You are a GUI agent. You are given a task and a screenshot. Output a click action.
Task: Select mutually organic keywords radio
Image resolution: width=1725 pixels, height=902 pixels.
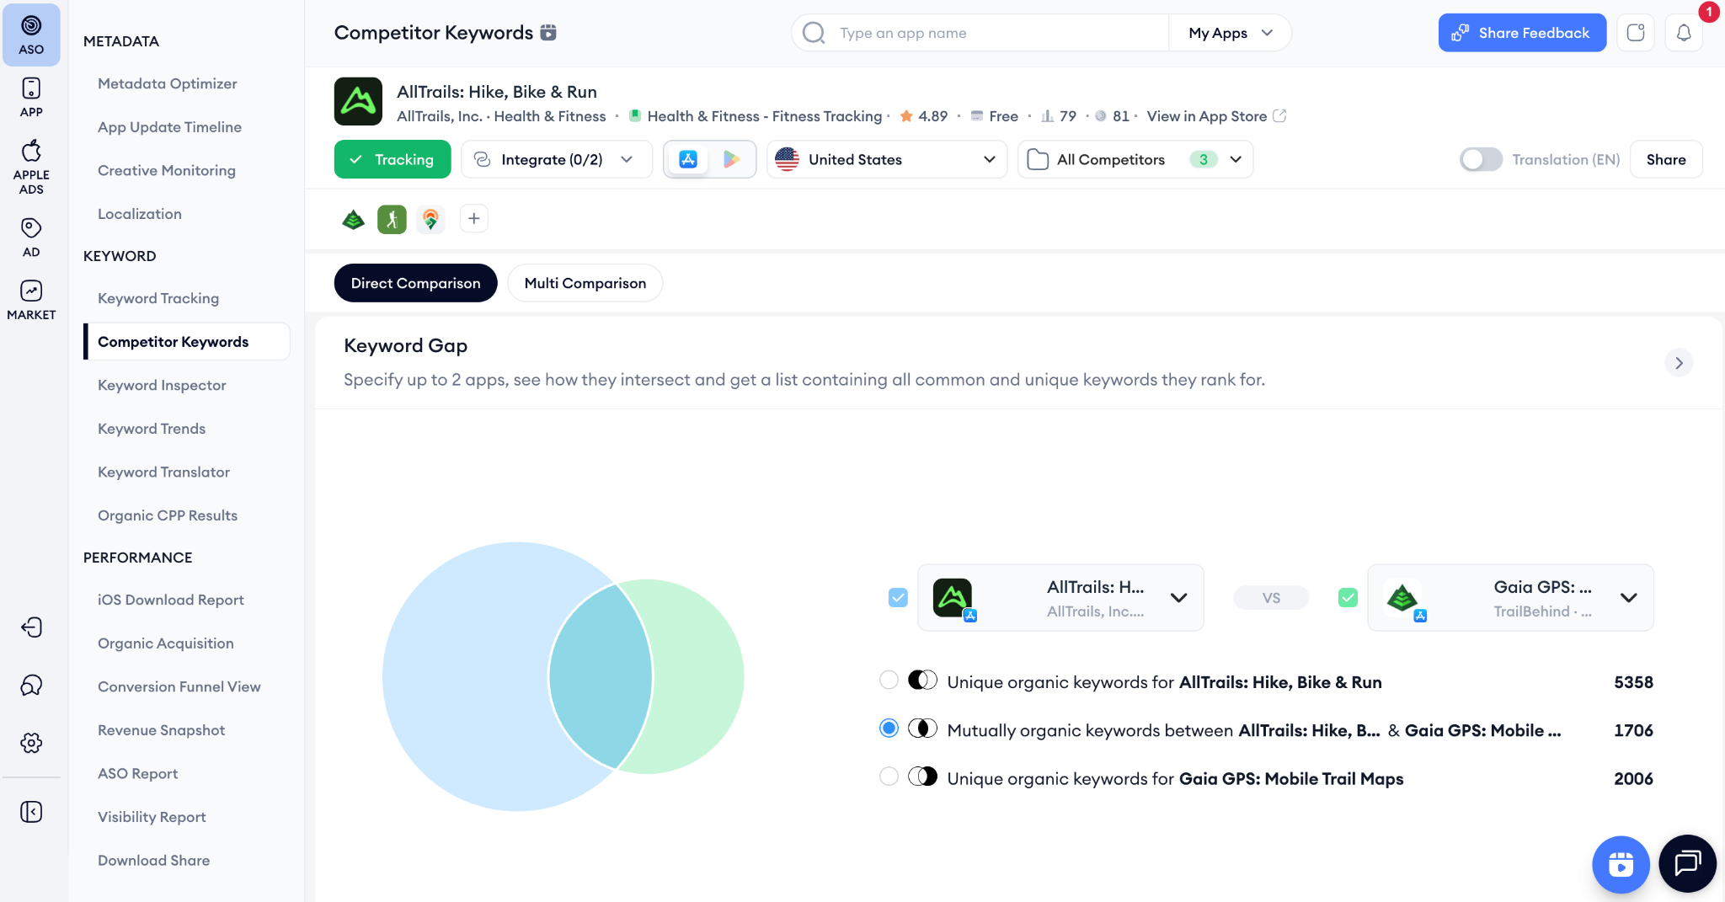889,728
